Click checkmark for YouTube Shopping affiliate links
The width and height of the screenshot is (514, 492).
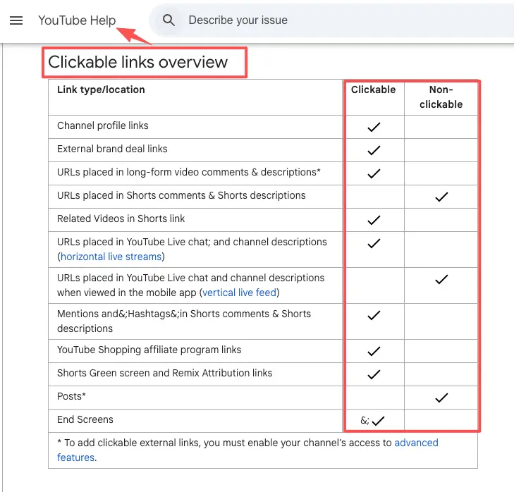pyautogui.click(x=374, y=351)
